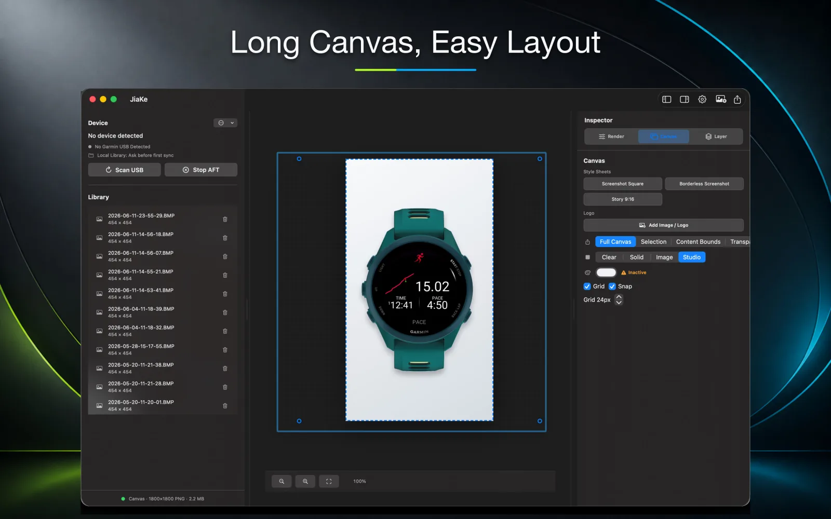The height and width of the screenshot is (519, 831).
Task: Open library file 2026-05-20-11-20-01.BMP
Action: pos(163,406)
